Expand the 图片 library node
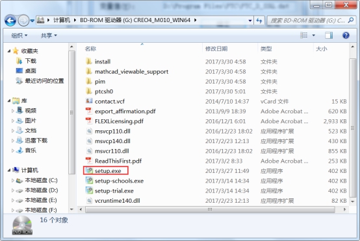The width and height of the screenshot is (360, 241). (13, 120)
